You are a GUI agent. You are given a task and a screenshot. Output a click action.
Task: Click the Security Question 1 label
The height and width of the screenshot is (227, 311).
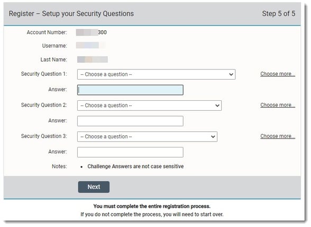pos(44,74)
